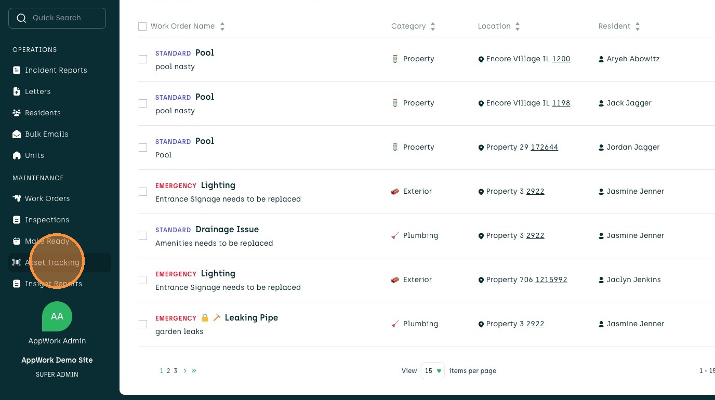
Task: Open the AA user avatar
Action: (57, 316)
